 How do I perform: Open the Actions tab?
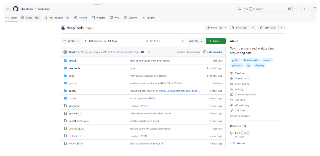pyautogui.click(x=81, y=18)
